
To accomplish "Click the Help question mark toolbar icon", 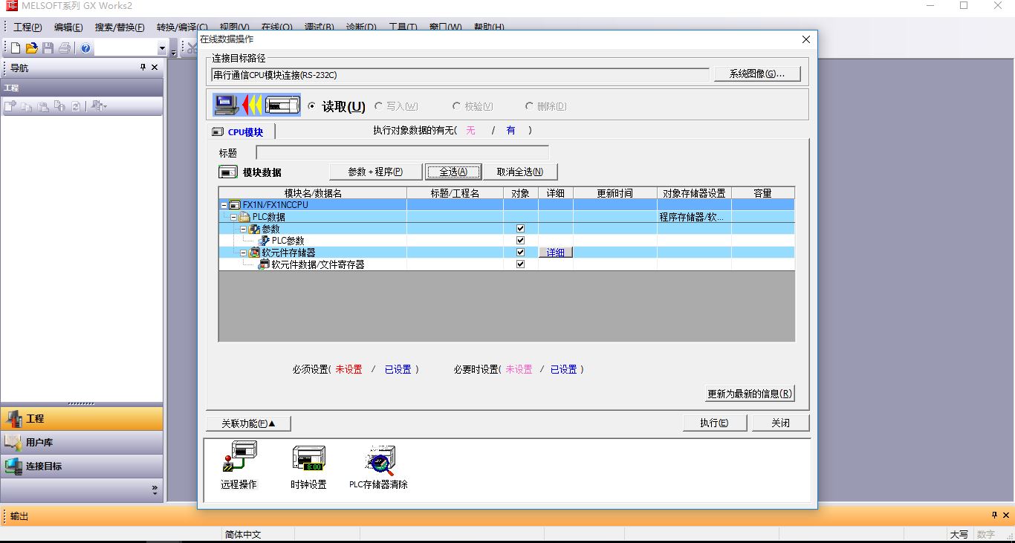I will click(x=86, y=48).
